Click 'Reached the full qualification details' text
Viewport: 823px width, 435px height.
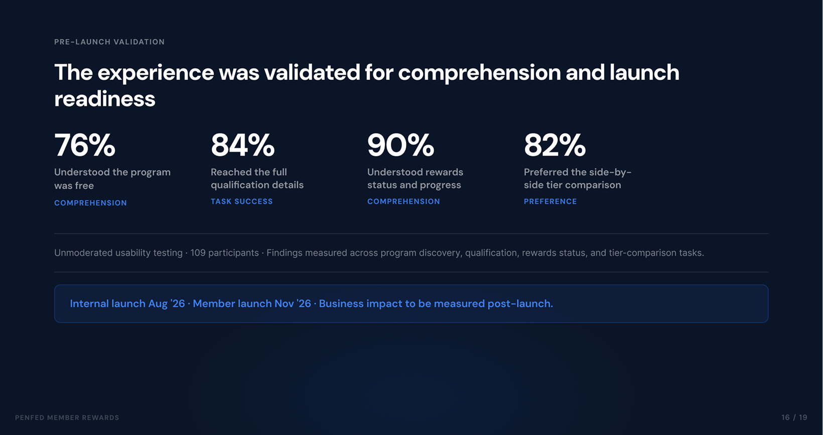[257, 178]
